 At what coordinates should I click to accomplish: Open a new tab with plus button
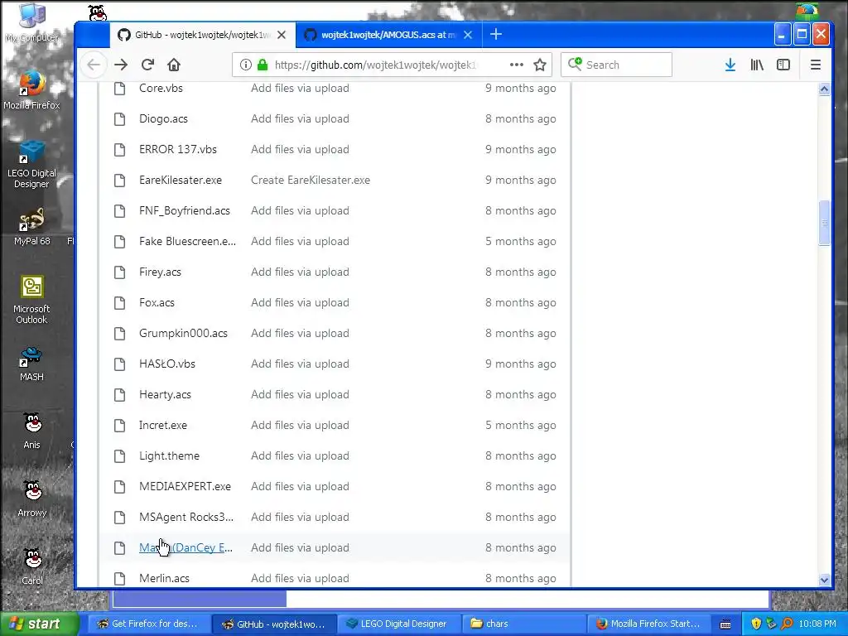click(496, 35)
